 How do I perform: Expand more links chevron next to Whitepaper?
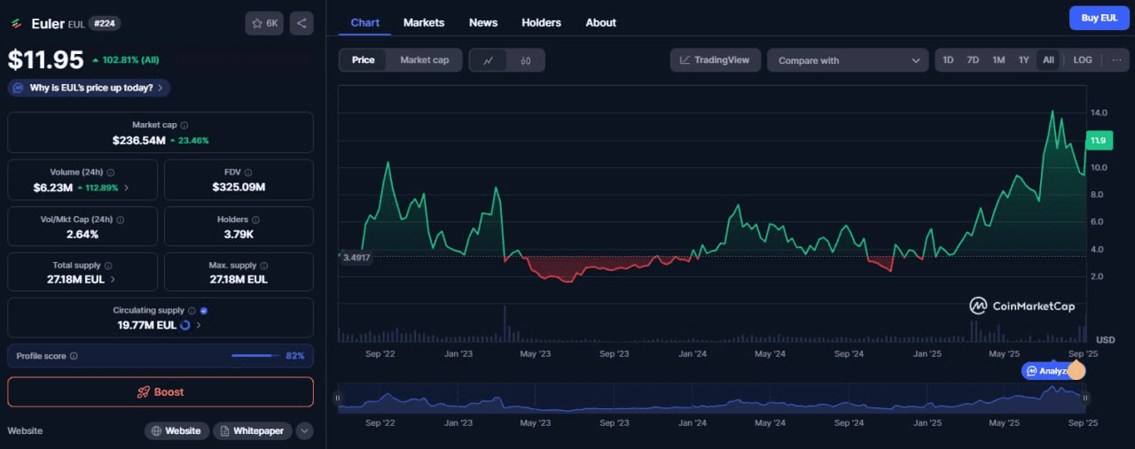point(304,431)
